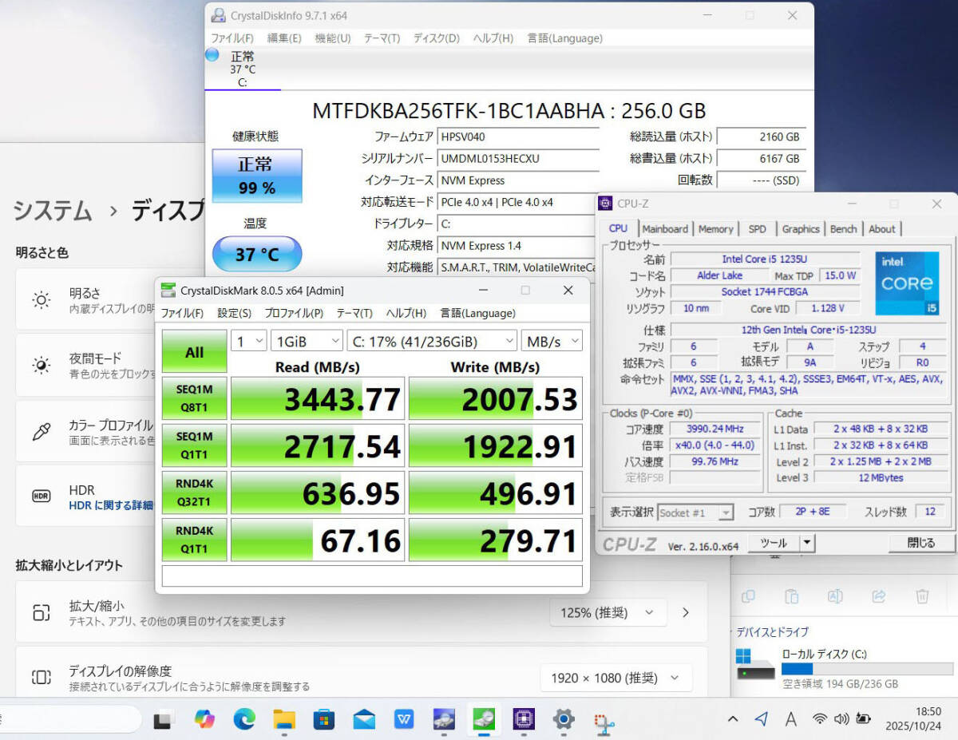This screenshot has width=958, height=740.
Task: Click the CPU-Z icon in the taskbar
Action: (524, 719)
